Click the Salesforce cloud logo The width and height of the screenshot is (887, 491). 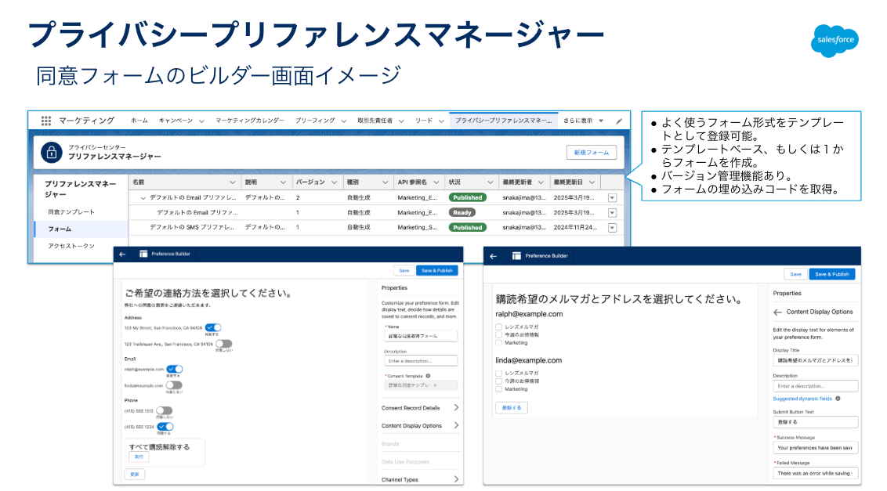[x=835, y=40]
